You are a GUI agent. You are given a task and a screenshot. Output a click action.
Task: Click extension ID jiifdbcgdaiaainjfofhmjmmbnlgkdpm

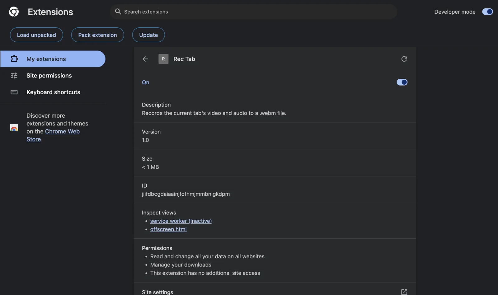click(x=186, y=194)
